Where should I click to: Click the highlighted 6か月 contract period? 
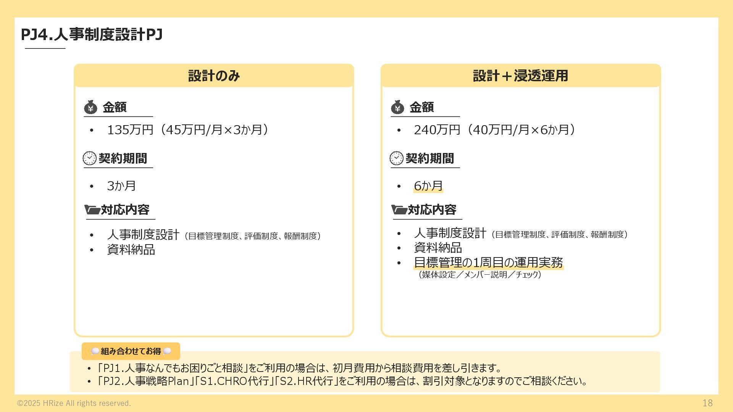point(428,186)
